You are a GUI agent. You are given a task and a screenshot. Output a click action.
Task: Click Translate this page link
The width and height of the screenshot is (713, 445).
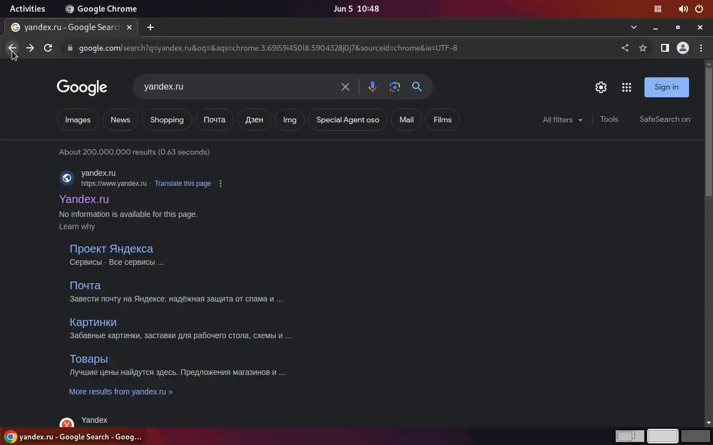[x=183, y=184]
